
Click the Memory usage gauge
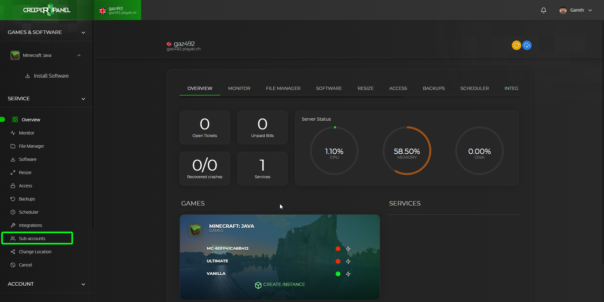click(407, 151)
